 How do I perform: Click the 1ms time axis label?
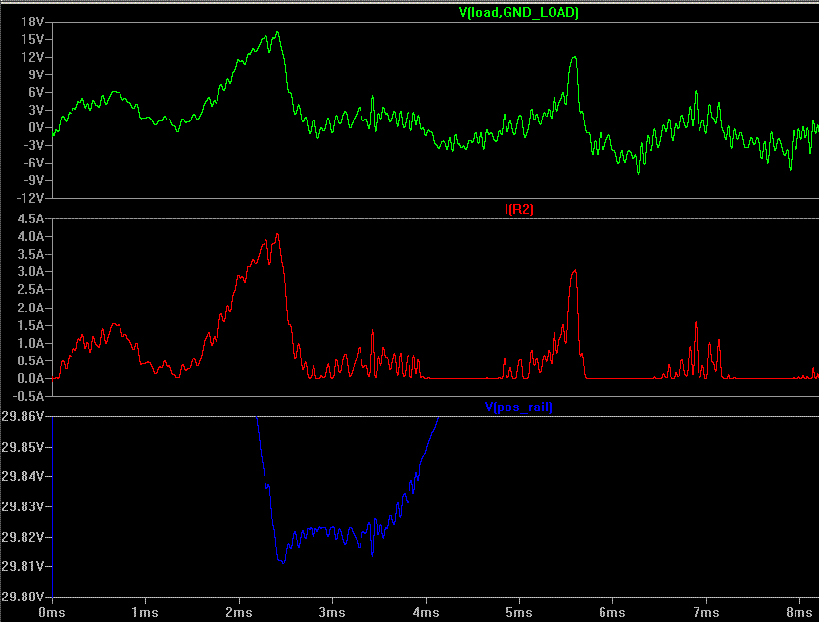145,612
